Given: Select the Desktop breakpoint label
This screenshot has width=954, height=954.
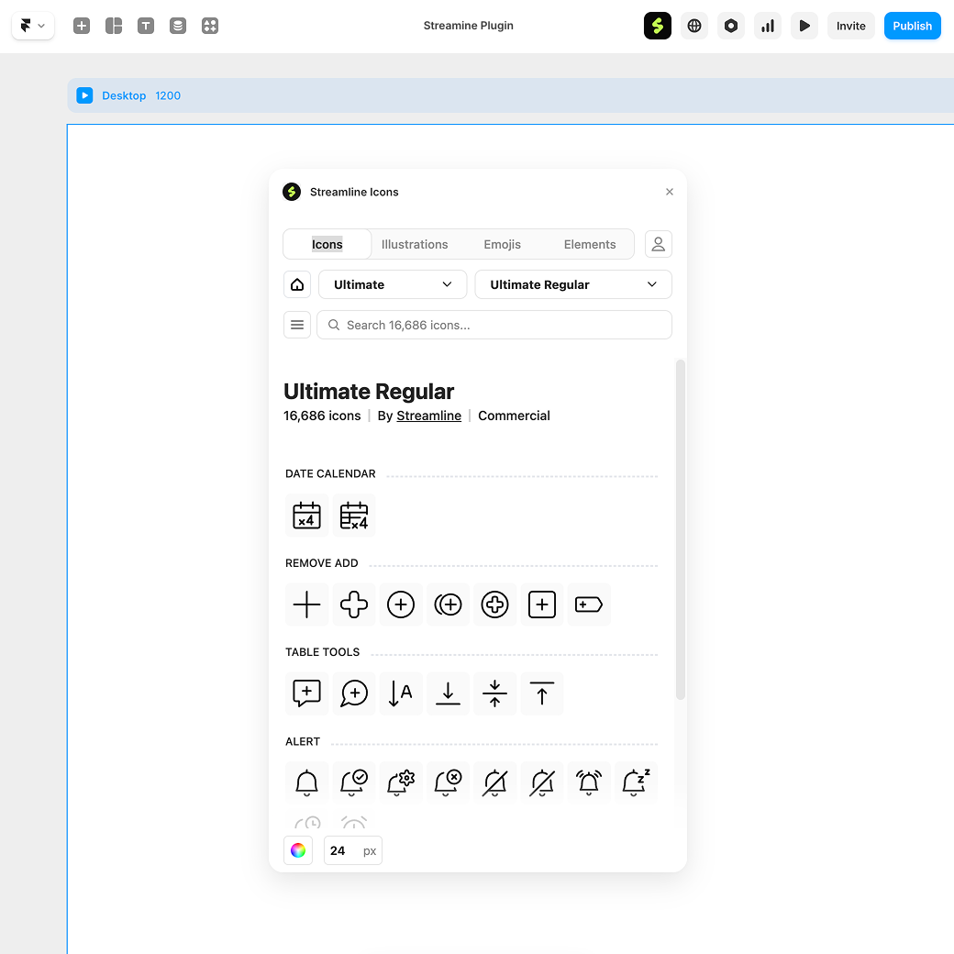Looking at the screenshot, I should pyautogui.click(x=124, y=95).
